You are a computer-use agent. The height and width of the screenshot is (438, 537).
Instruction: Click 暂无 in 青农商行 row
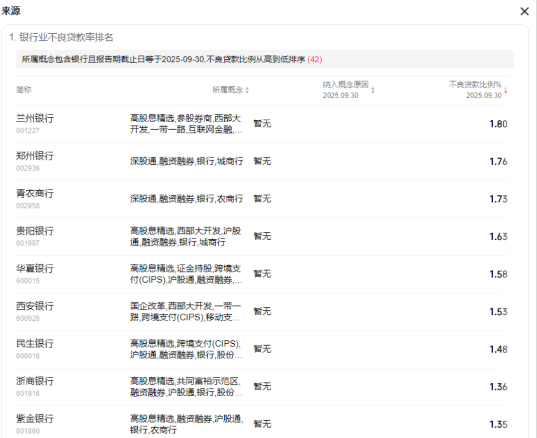point(263,199)
